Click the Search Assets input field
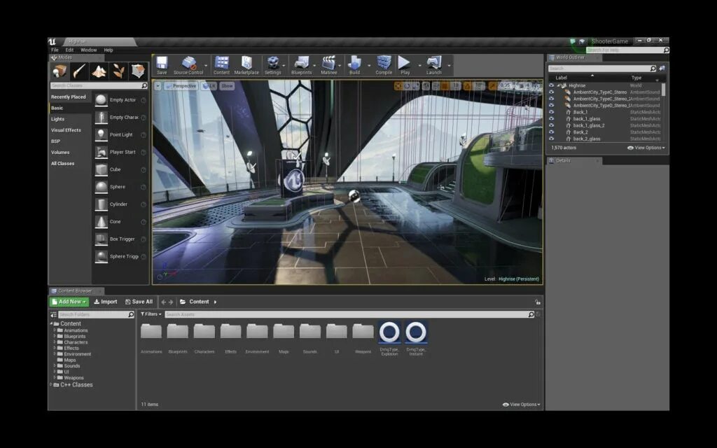 [x=349, y=314]
